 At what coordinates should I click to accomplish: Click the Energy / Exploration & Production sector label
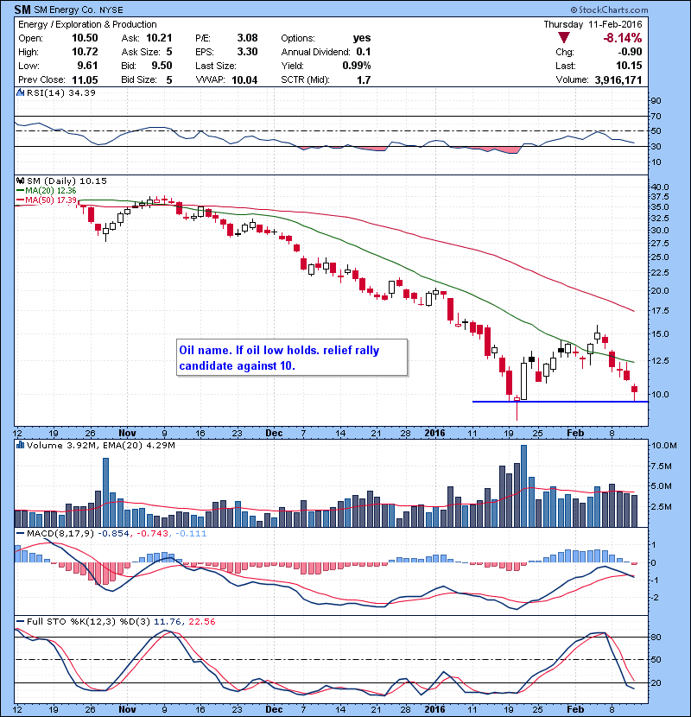pyautogui.click(x=87, y=24)
